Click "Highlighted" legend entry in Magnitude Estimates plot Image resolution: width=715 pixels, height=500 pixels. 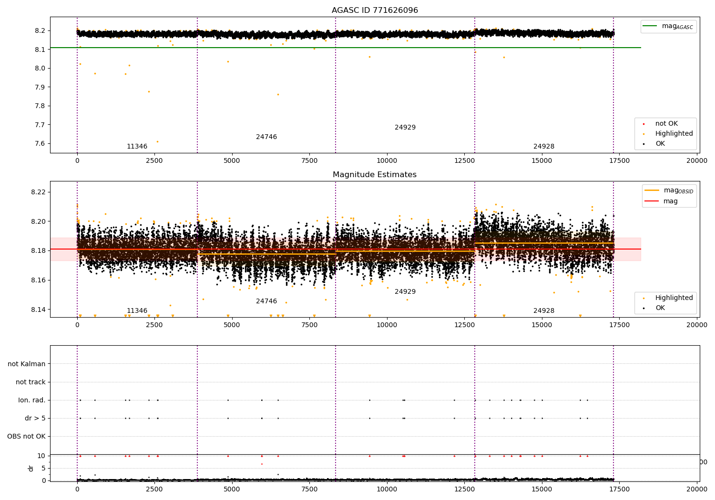[x=674, y=298]
